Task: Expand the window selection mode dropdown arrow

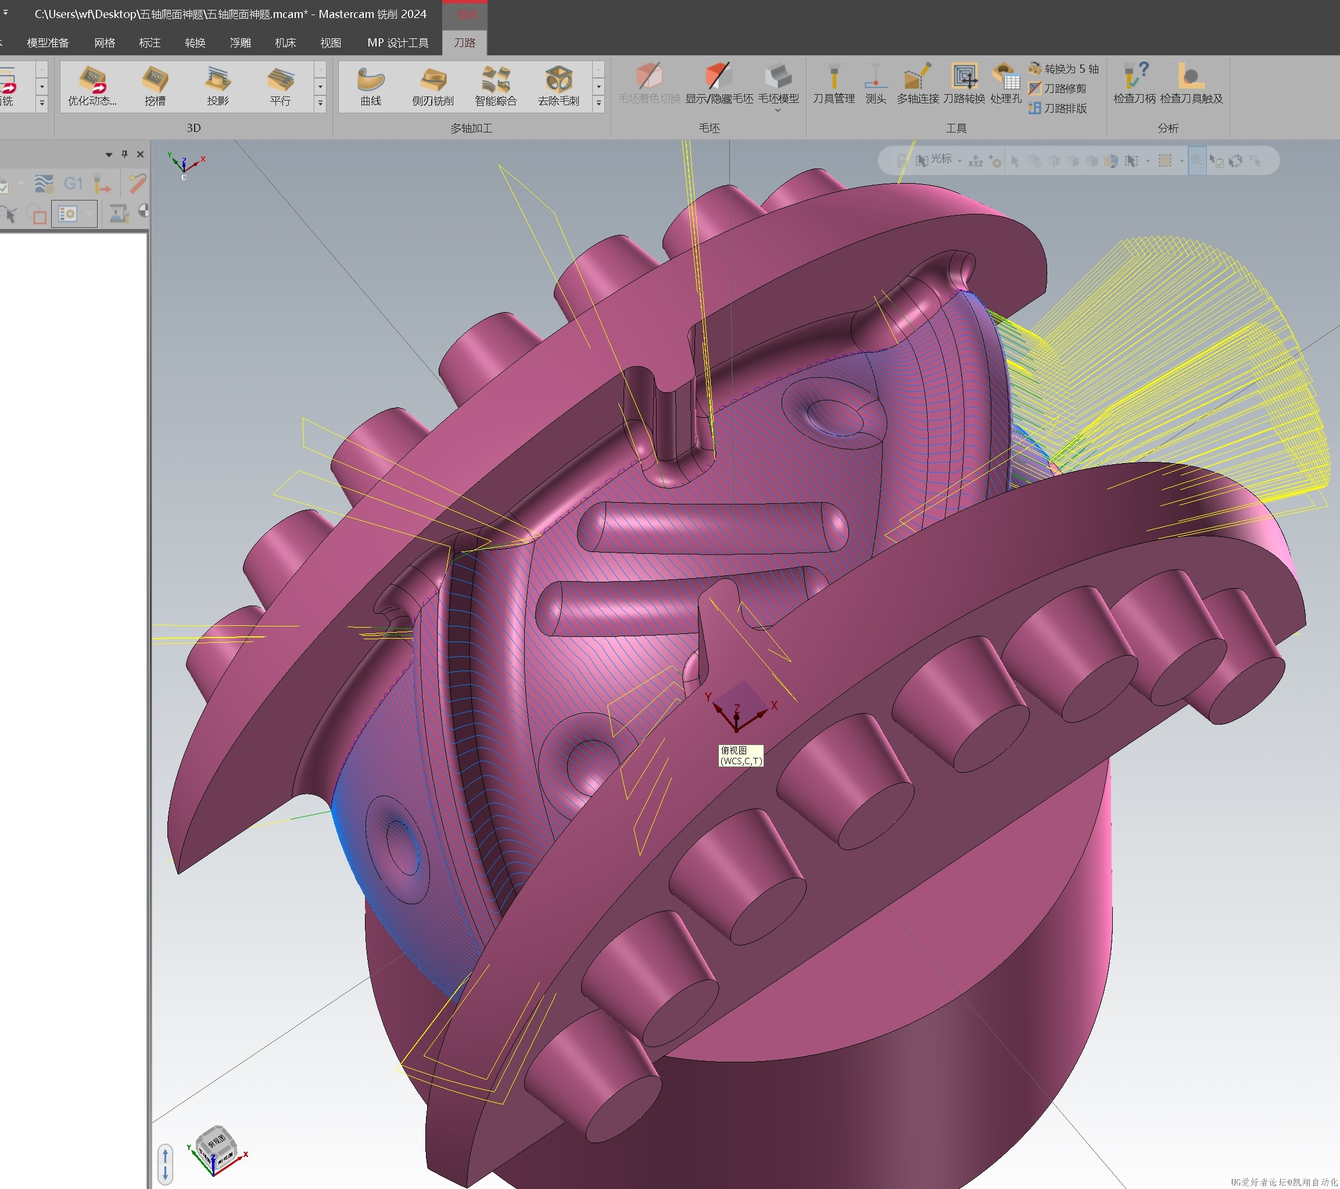Action: (1181, 160)
